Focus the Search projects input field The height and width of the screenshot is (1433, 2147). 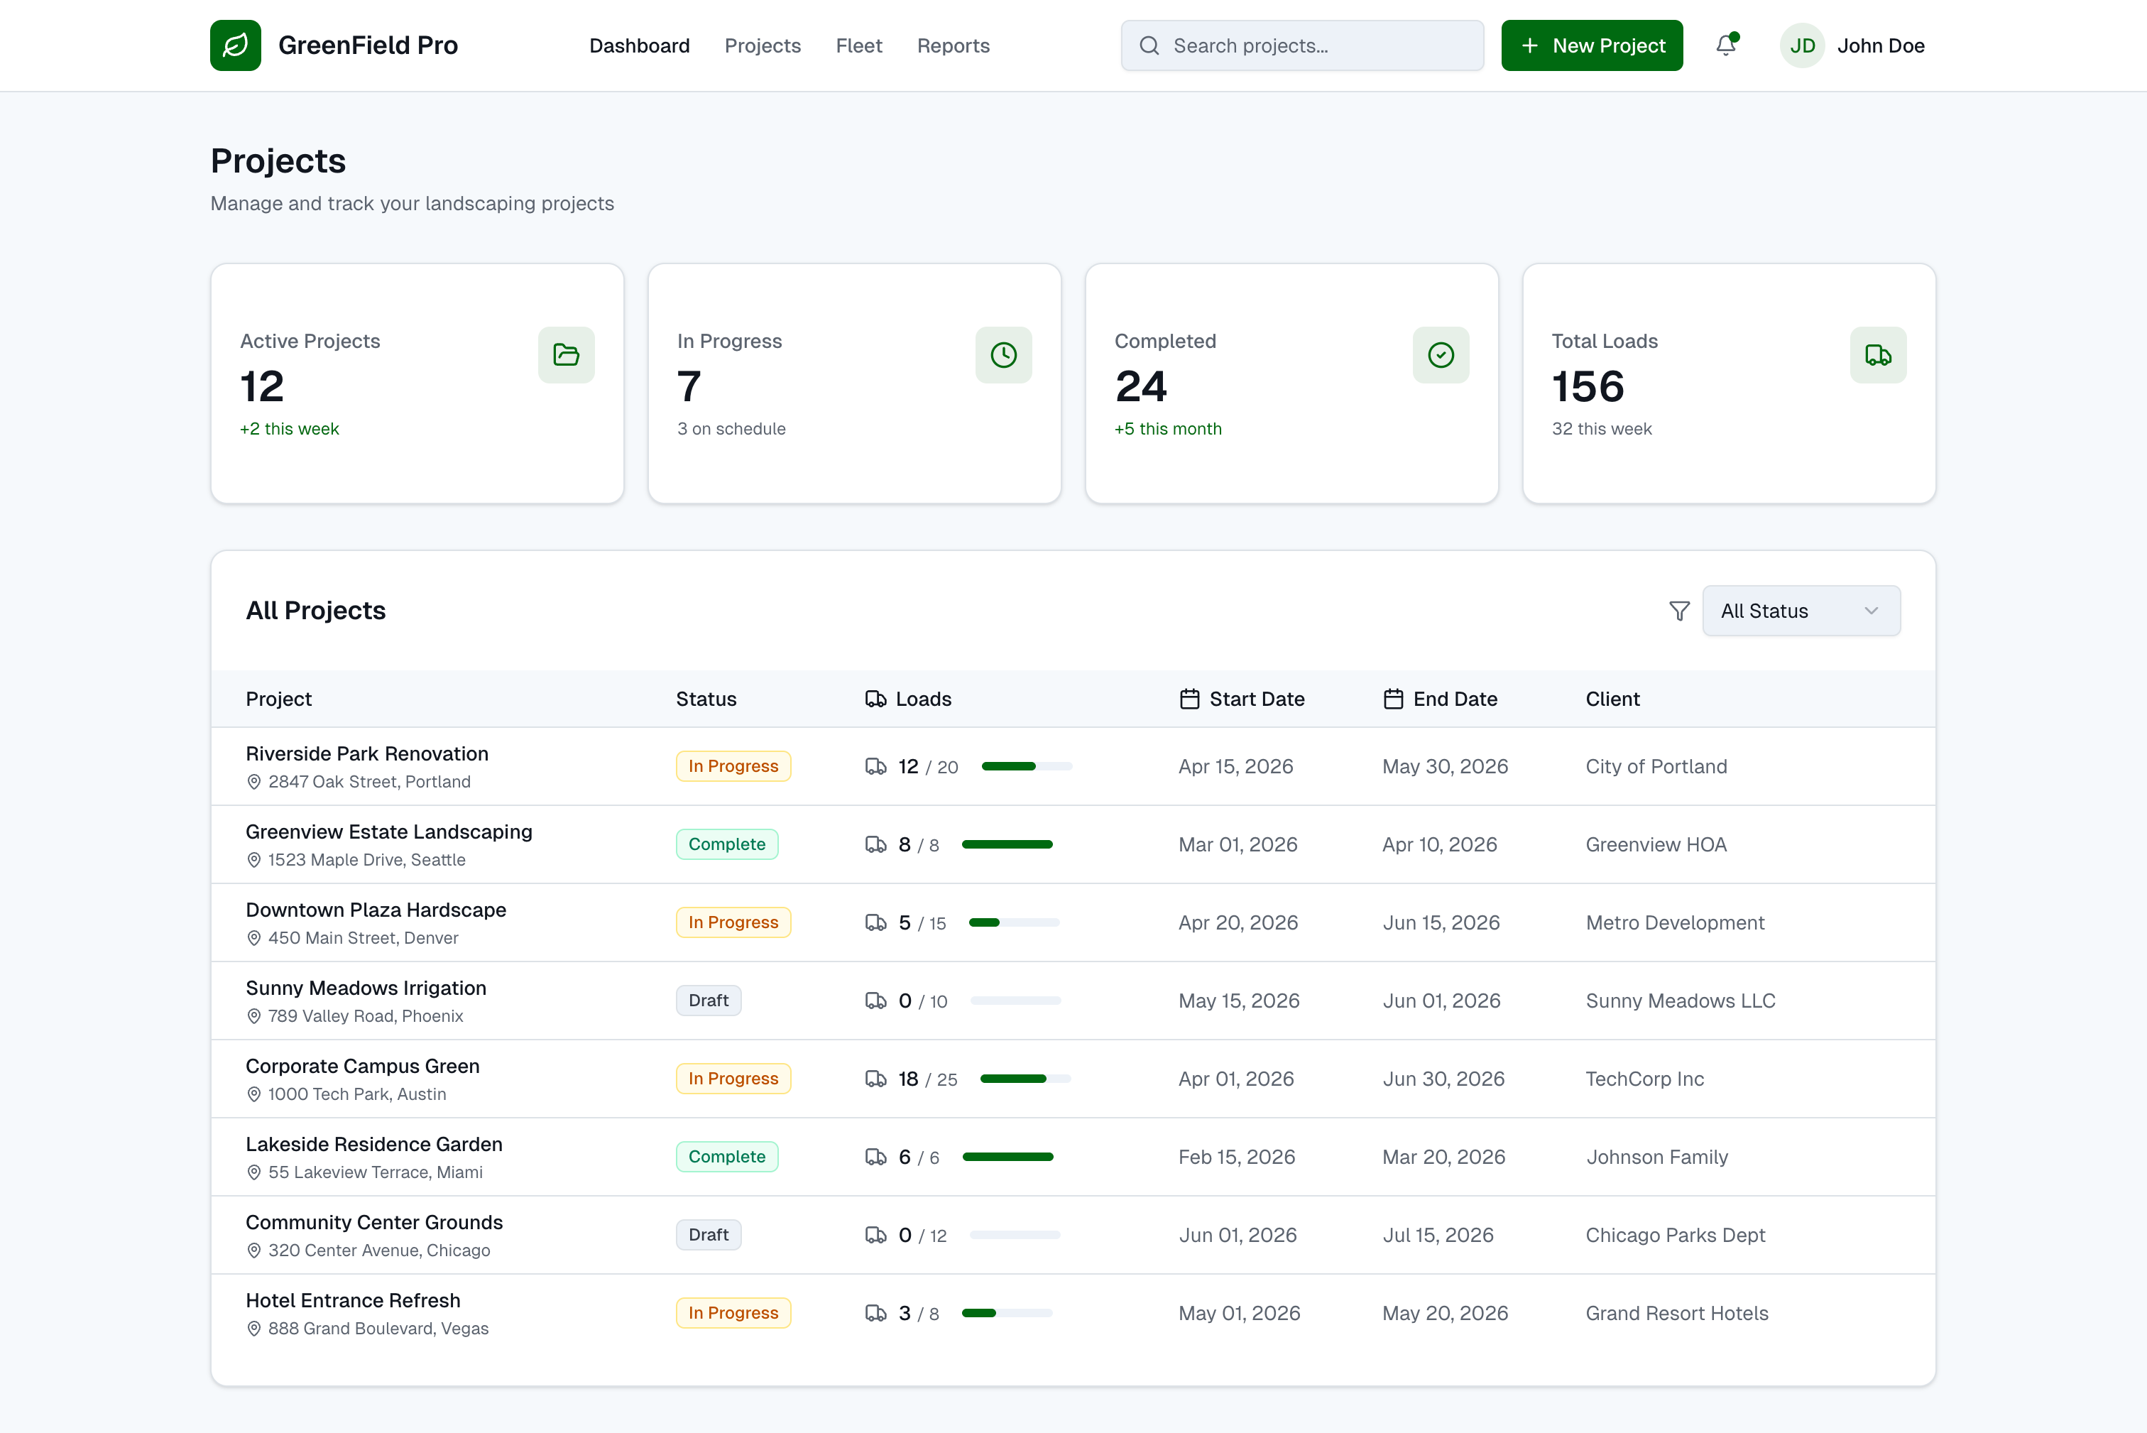1302,45
